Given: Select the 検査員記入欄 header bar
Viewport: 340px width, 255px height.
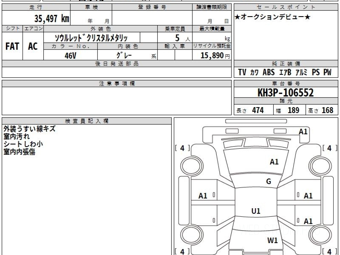Looking at the screenshot, I should [x=87, y=121].
